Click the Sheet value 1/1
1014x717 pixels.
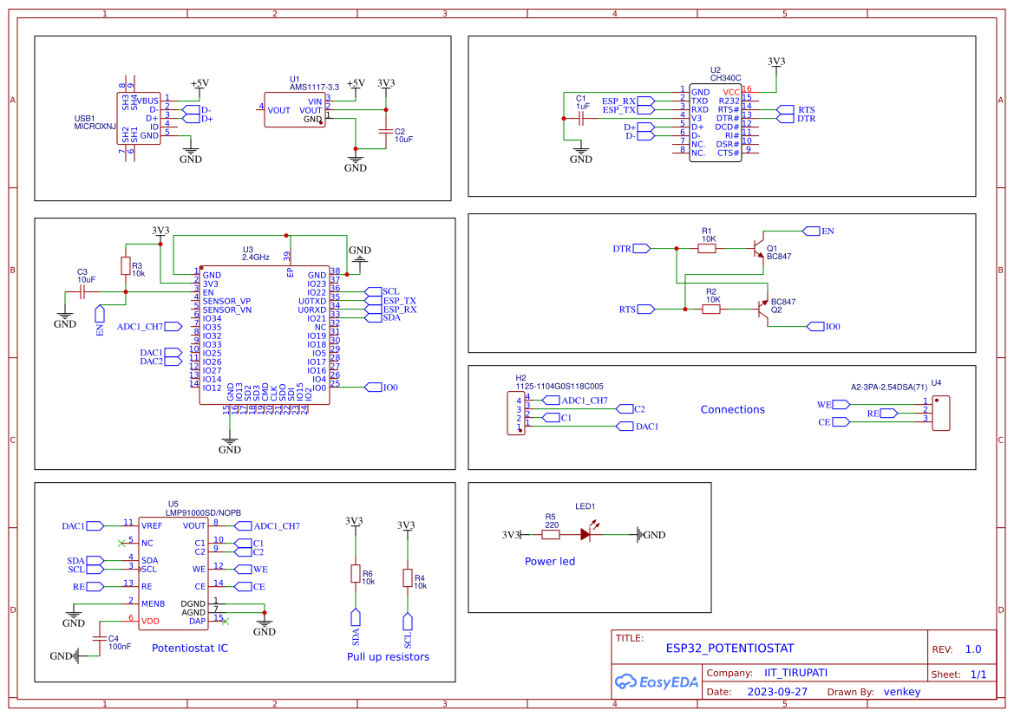tap(978, 675)
